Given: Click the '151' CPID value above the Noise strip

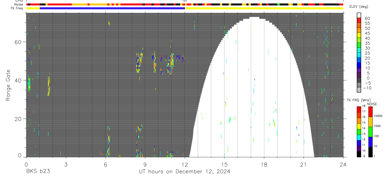Looking at the screenshot, I should (x=185, y=1).
